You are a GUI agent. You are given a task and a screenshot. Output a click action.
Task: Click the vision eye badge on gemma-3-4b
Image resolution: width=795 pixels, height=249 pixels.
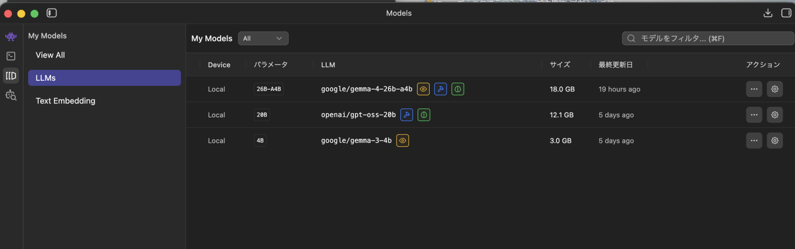coord(403,141)
